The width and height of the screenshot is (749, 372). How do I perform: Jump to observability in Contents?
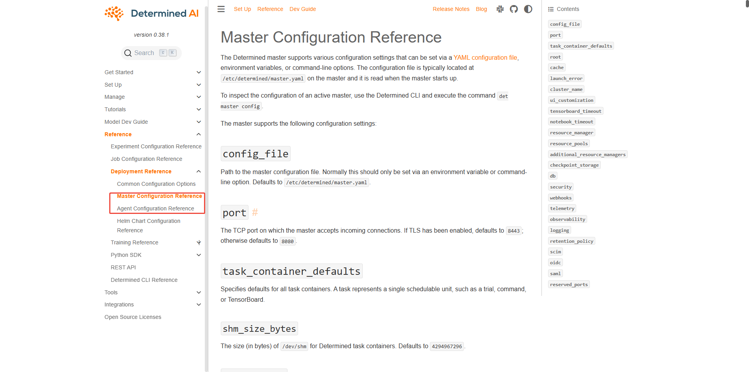pos(568,219)
